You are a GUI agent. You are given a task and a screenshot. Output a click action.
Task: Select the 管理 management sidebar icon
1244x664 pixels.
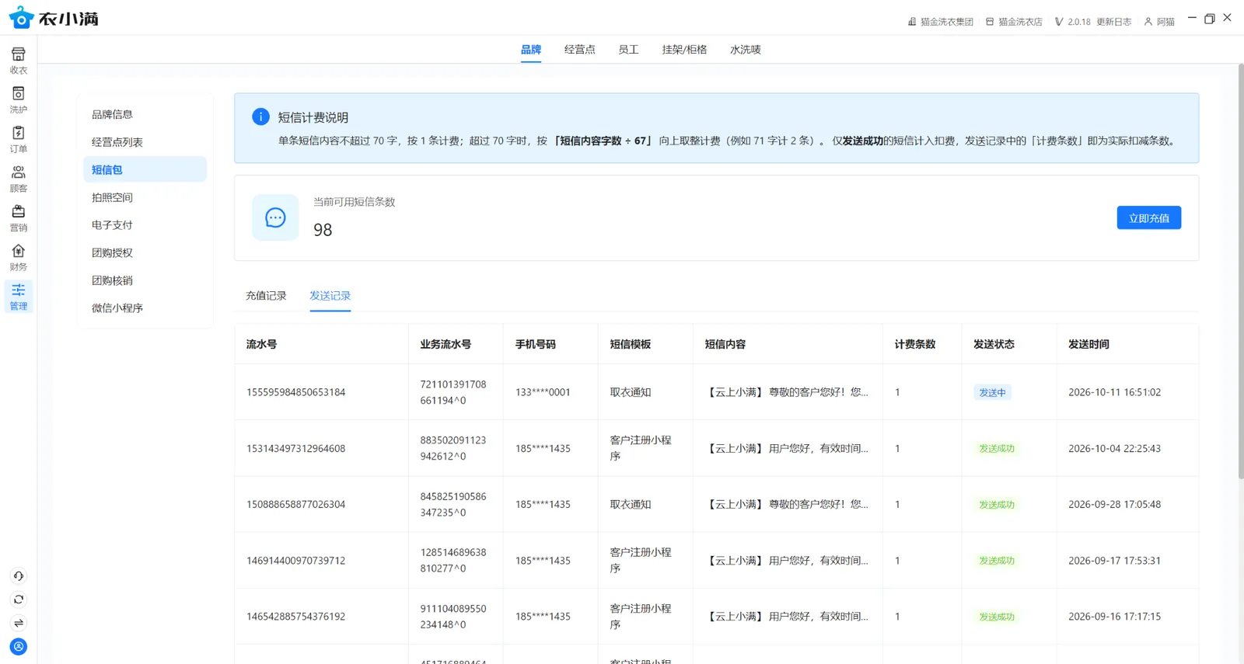coord(18,297)
